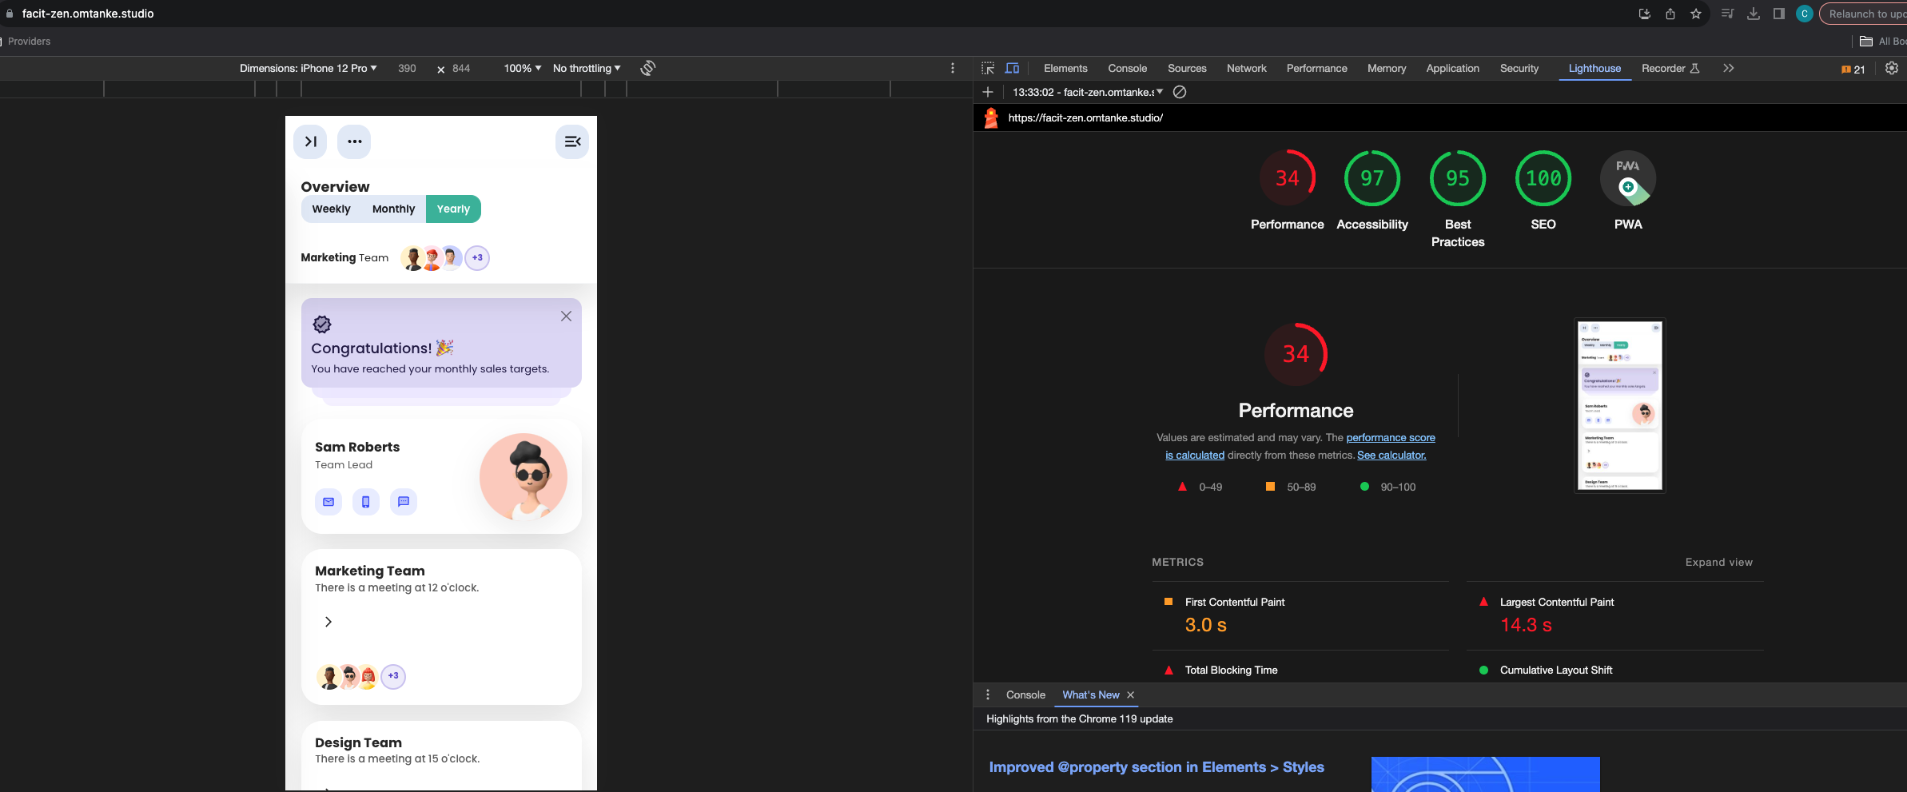1907x792 pixels.
Task: Activate the inspect element picker icon
Action: coord(988,69)
